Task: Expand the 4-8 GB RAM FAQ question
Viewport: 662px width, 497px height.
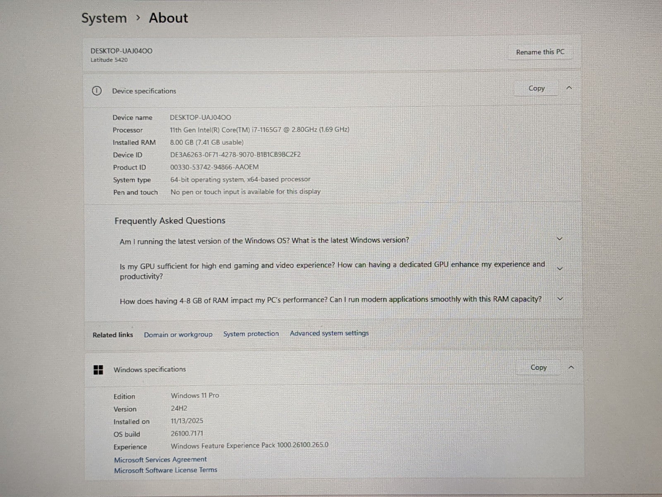Action: point(560,299)
